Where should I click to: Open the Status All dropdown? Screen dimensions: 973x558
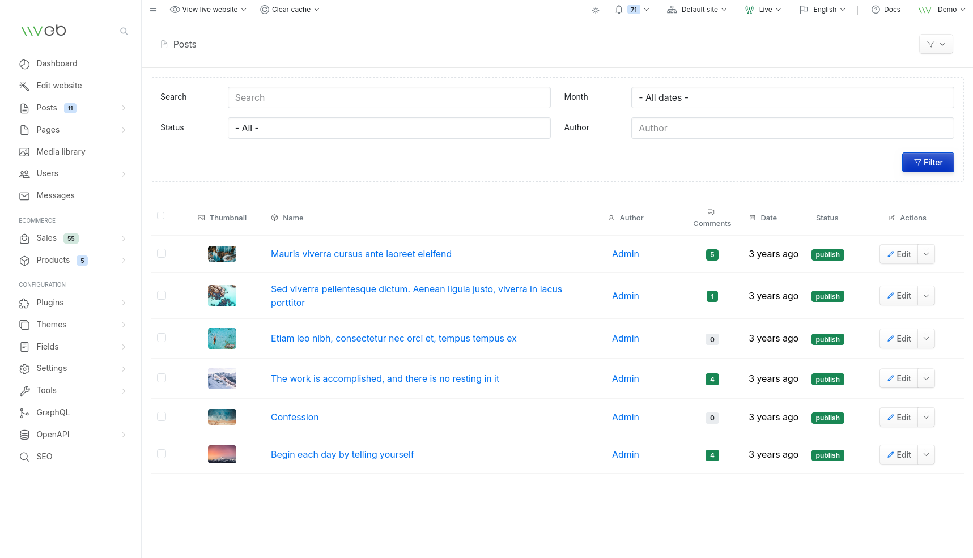pos(389,128)
